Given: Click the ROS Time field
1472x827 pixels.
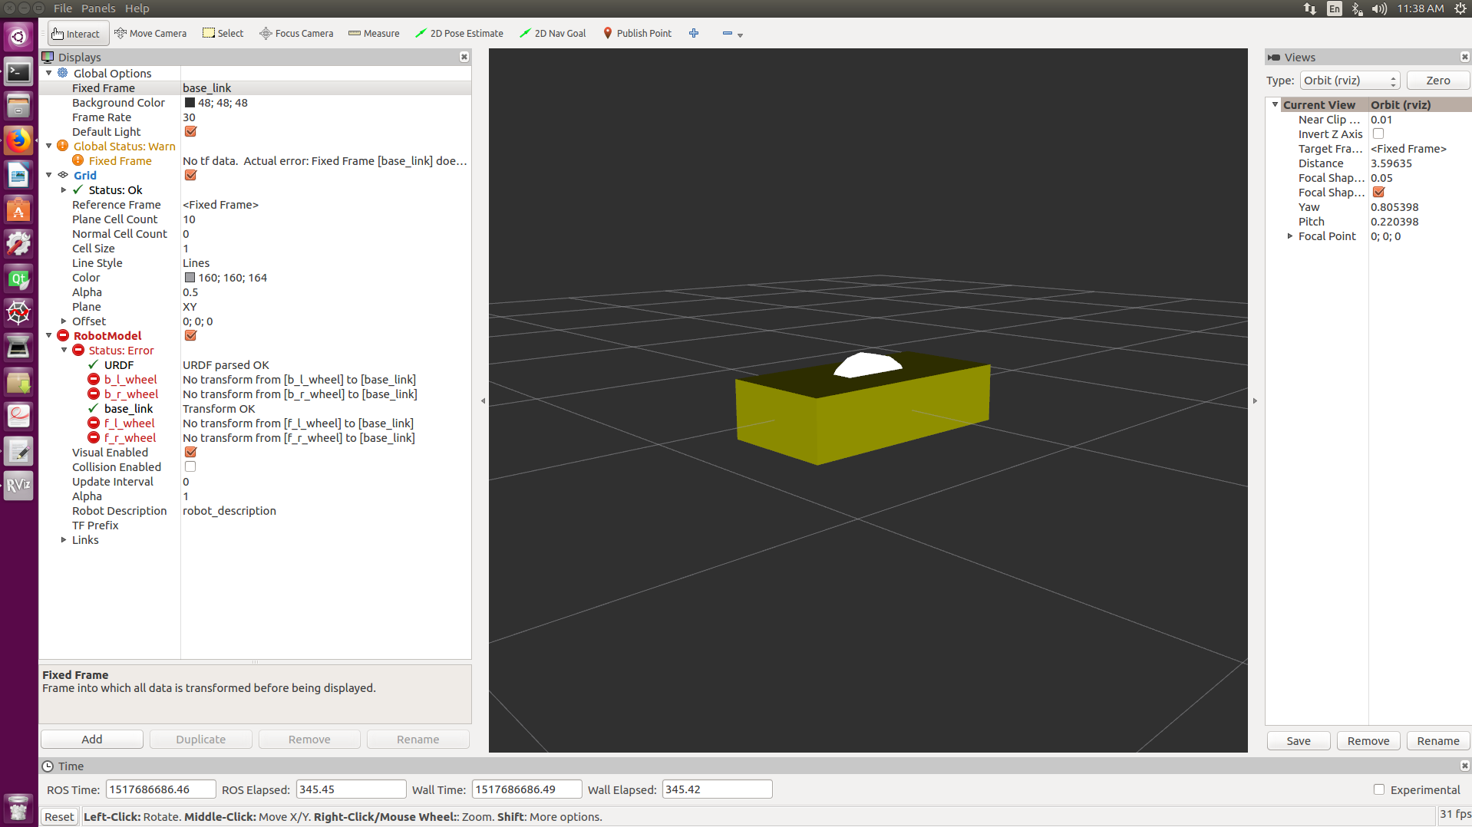Looking at the screenshot, I should (161, 789).
